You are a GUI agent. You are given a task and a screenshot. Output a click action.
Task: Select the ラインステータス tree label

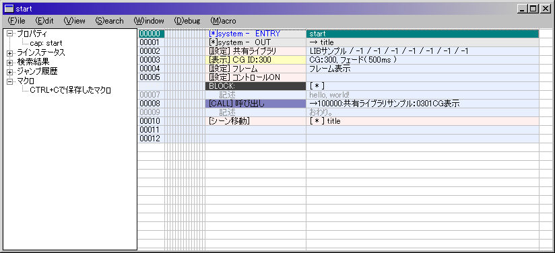coord(41,52)
